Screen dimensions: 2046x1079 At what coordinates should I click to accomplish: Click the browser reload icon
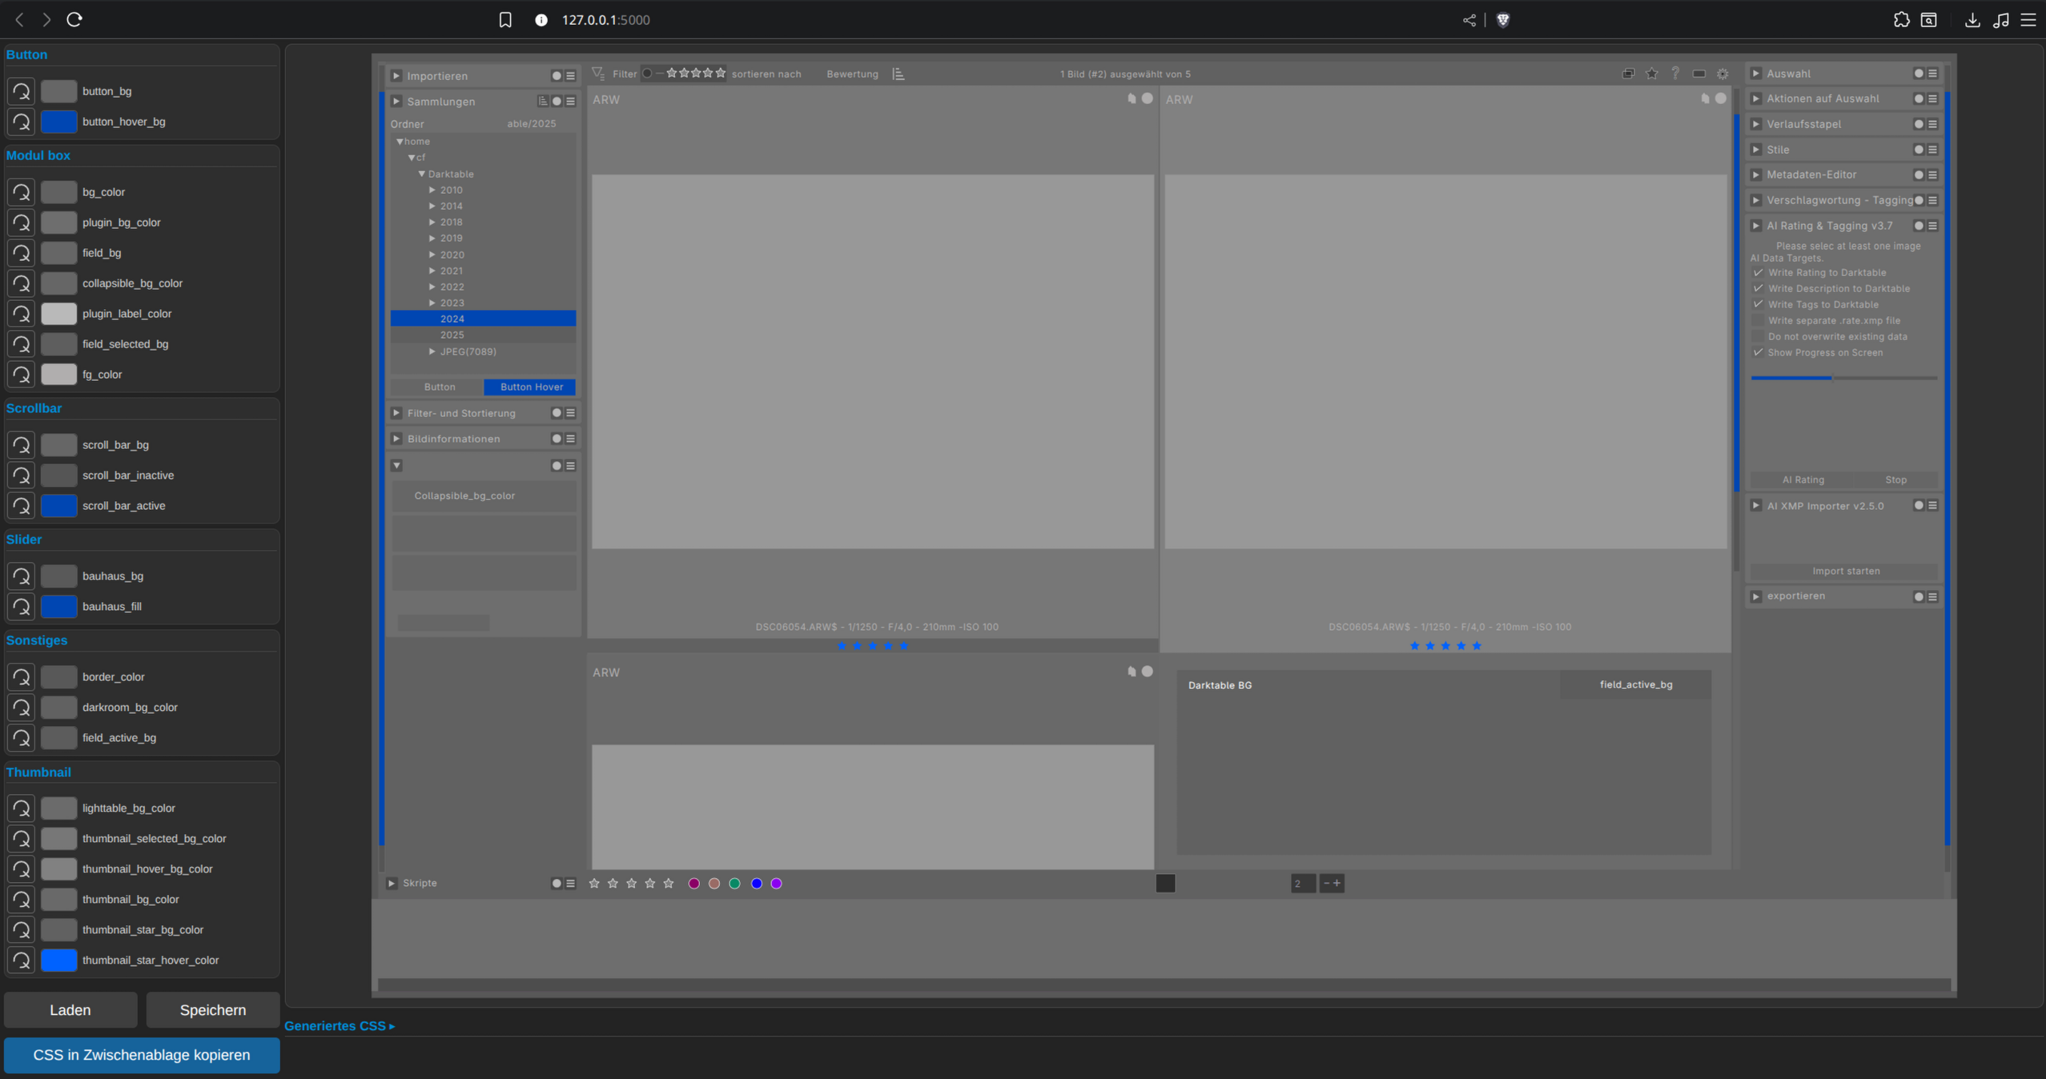pyautogui.click(x=74, y=19)
